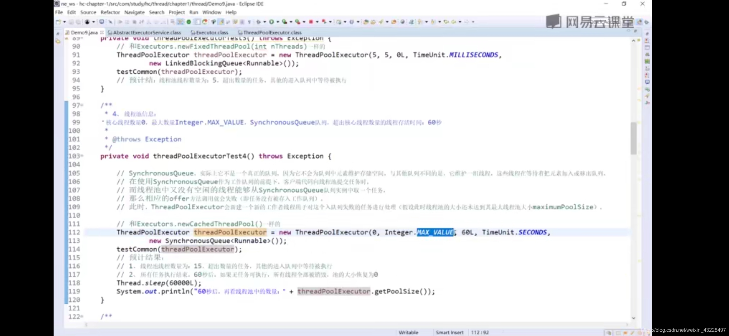The height and width of the screenshot is (336, 729).
Task: Click the Forward navigation arrow icon
Action: click(x=467, y=22)
